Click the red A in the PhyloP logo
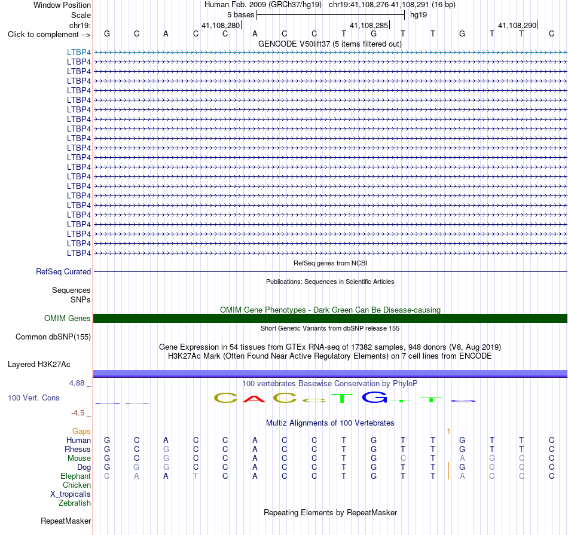Screen dimensions: 568x535 (x=254, y=399)
